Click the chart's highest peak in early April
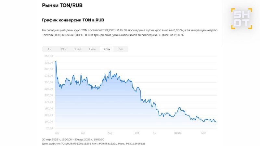 coord(56,62)
